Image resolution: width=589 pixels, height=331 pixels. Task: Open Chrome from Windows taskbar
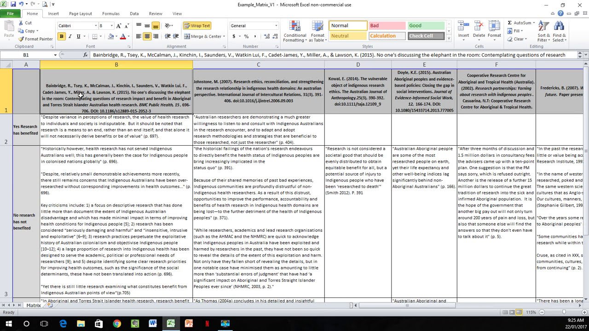click(x=117, y=323)
